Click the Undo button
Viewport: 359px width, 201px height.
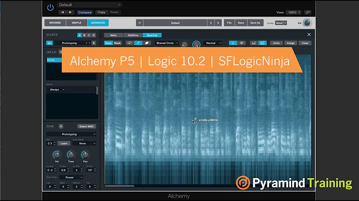point(276,43)
